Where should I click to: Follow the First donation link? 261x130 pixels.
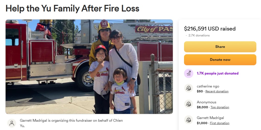(x=219, y=123)
